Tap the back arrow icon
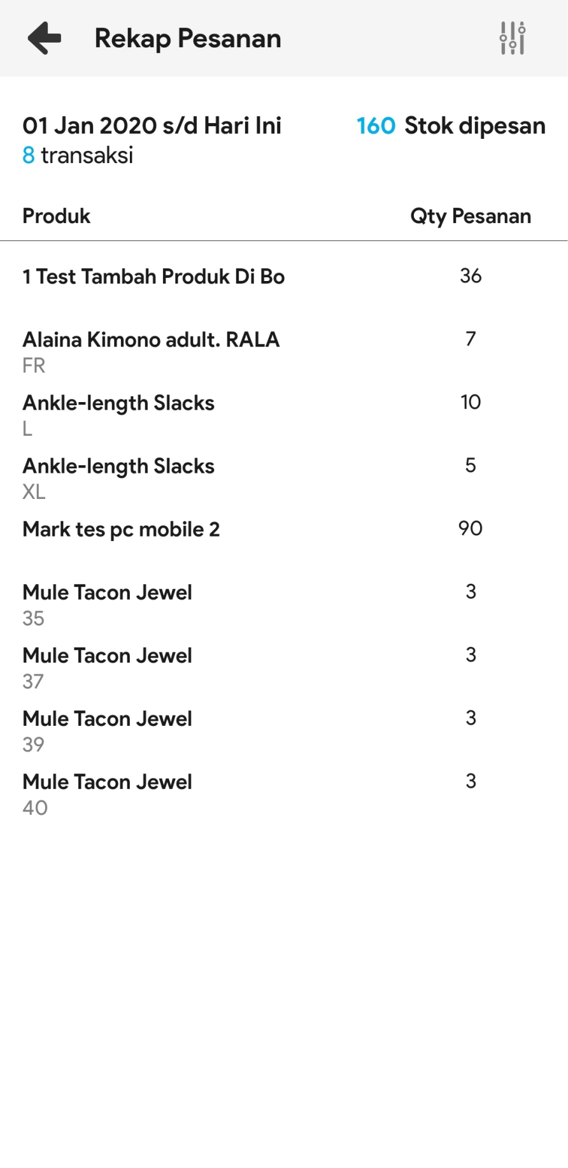This screenshot has width=568, height=1168. point(45,38)
